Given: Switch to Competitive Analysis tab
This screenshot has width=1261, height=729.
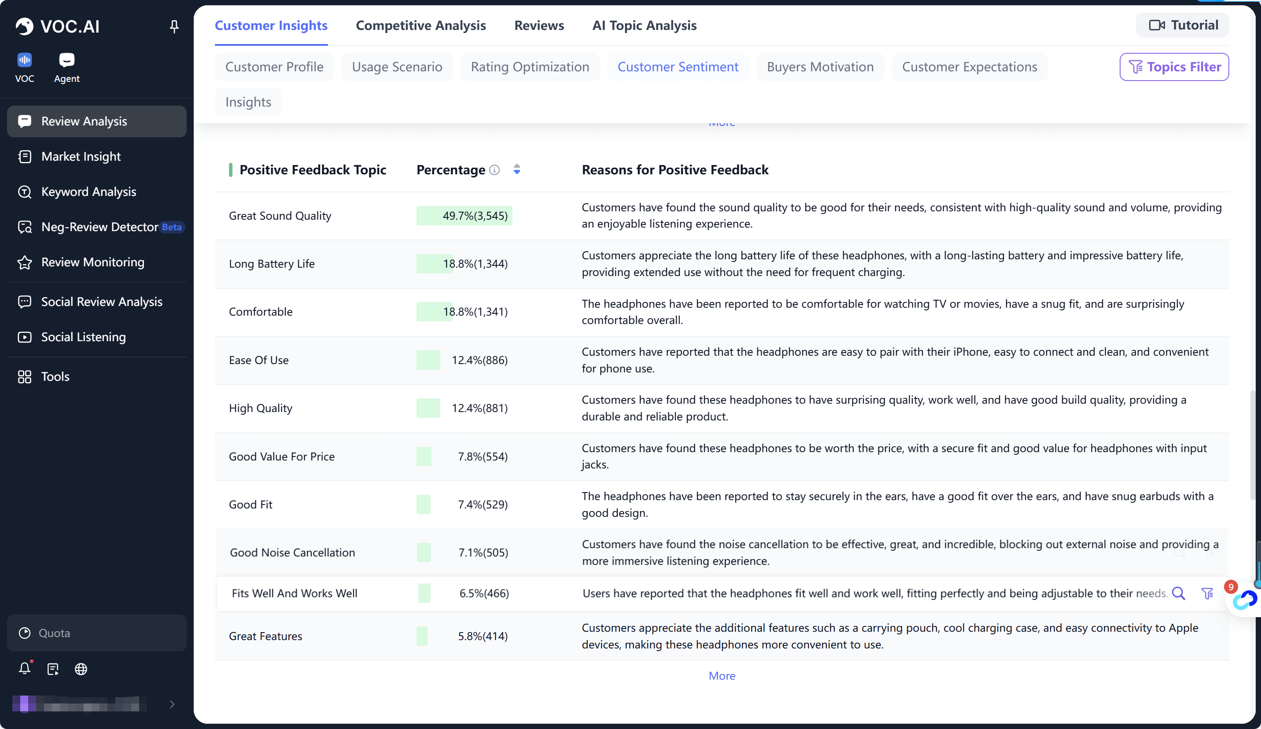Looking at the screenshot, I should [x=420, y=25].
